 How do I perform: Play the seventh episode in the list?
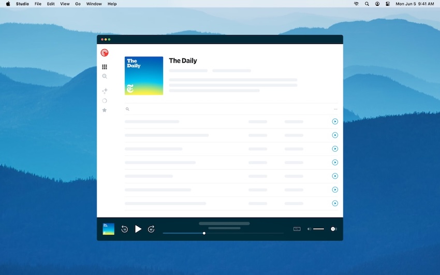pyautogui.click(x=335, y=203)
